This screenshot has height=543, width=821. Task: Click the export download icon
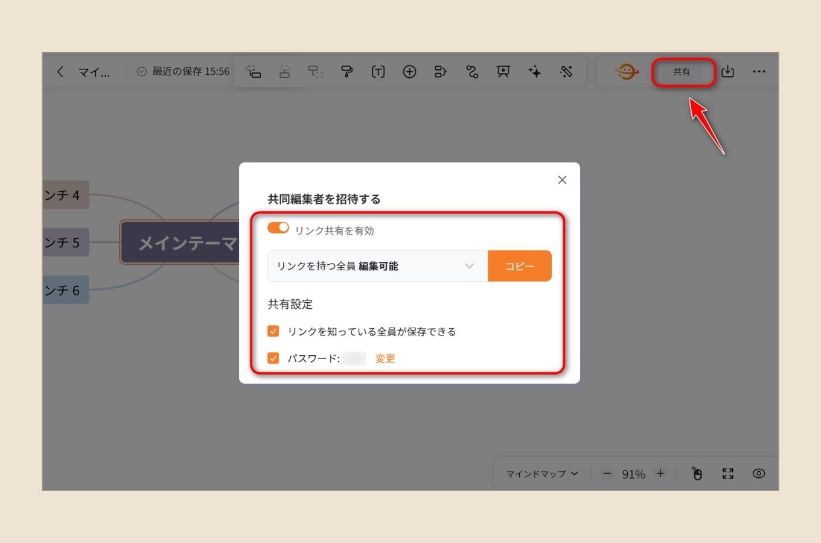[x=728, y=72]
